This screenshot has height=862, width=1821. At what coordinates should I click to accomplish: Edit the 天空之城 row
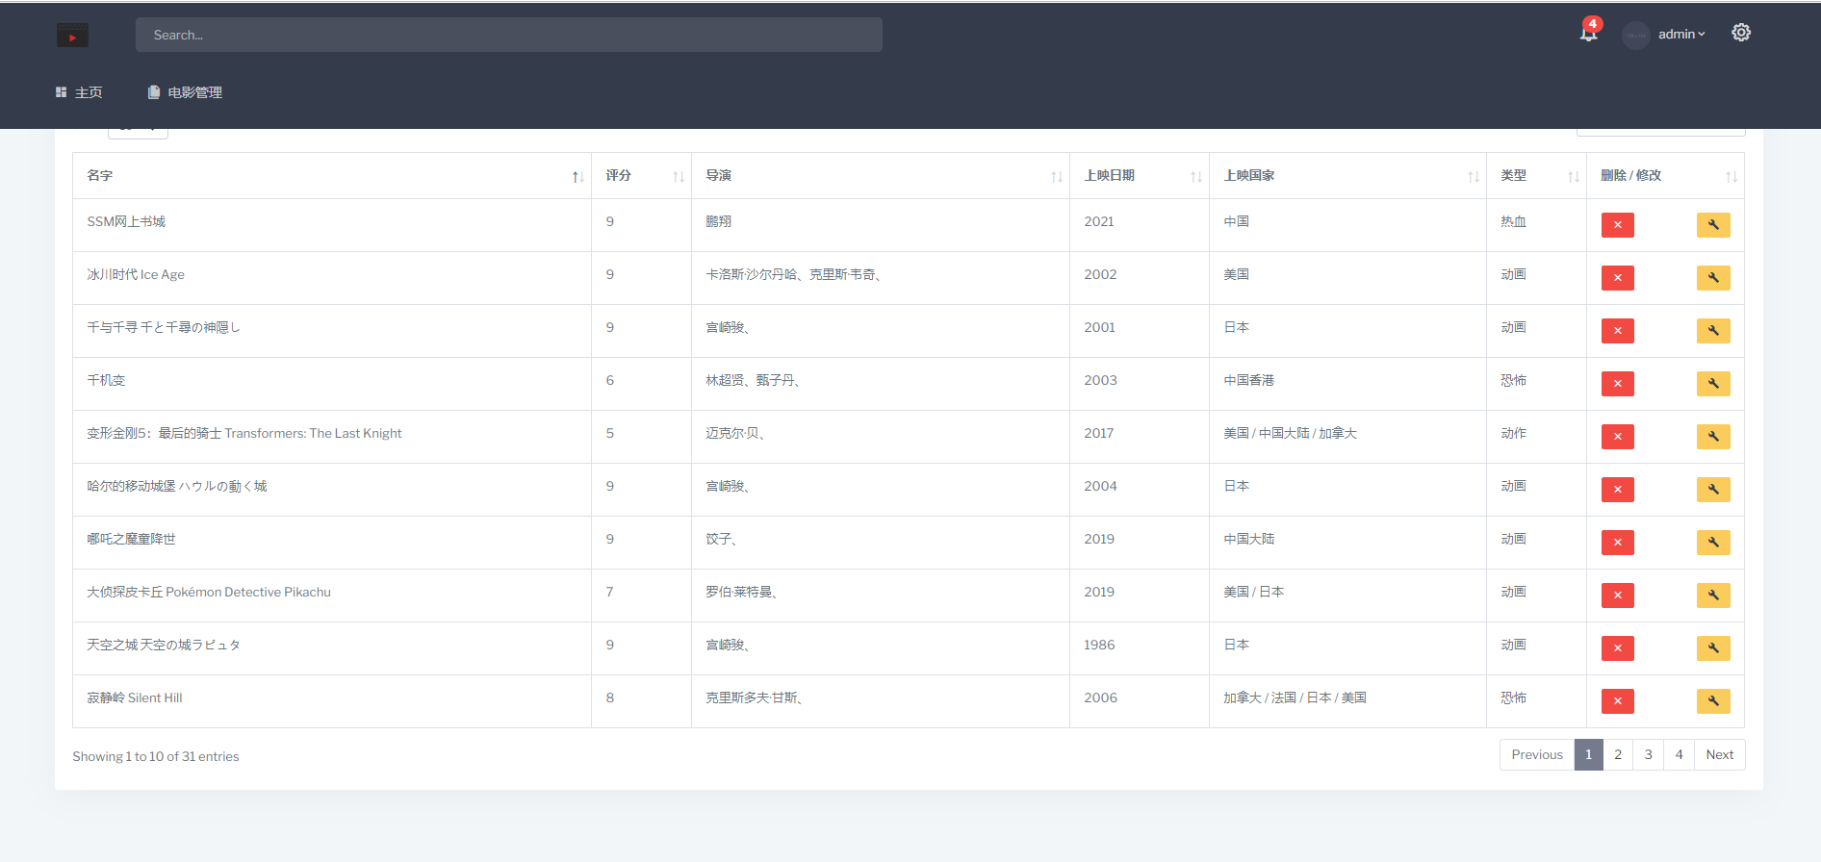[1713, 648]
